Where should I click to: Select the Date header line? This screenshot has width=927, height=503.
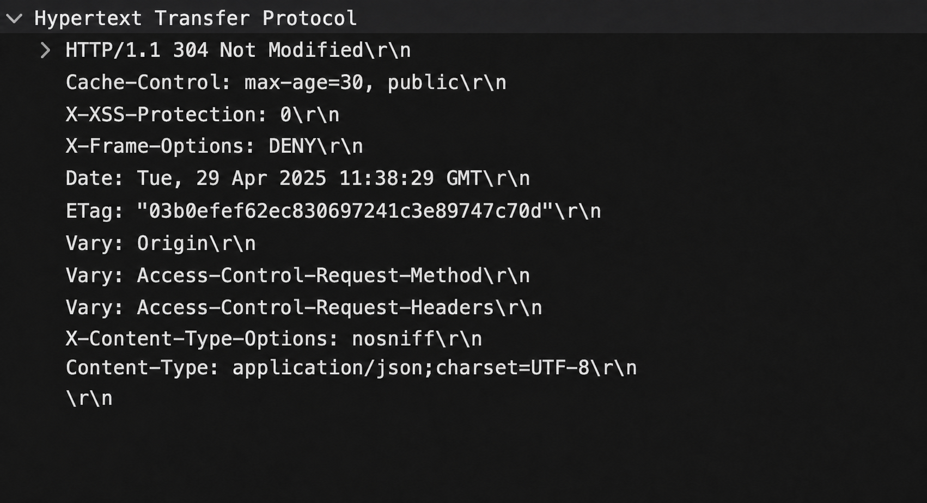click(297, 179)
